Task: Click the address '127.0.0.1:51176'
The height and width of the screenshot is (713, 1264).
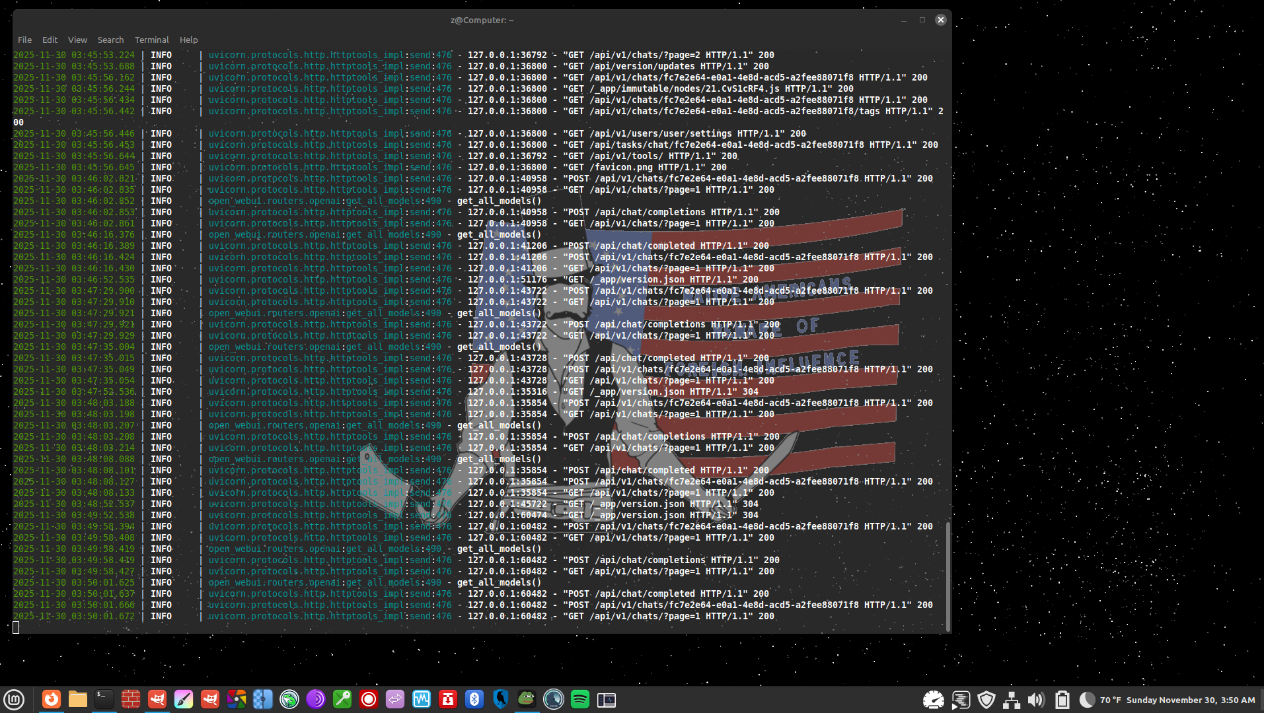Action: [507, 279]
